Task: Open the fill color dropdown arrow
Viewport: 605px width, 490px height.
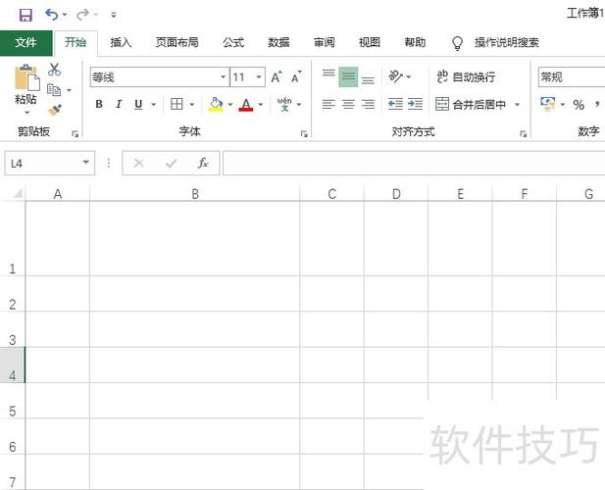Action: (230, 104)
